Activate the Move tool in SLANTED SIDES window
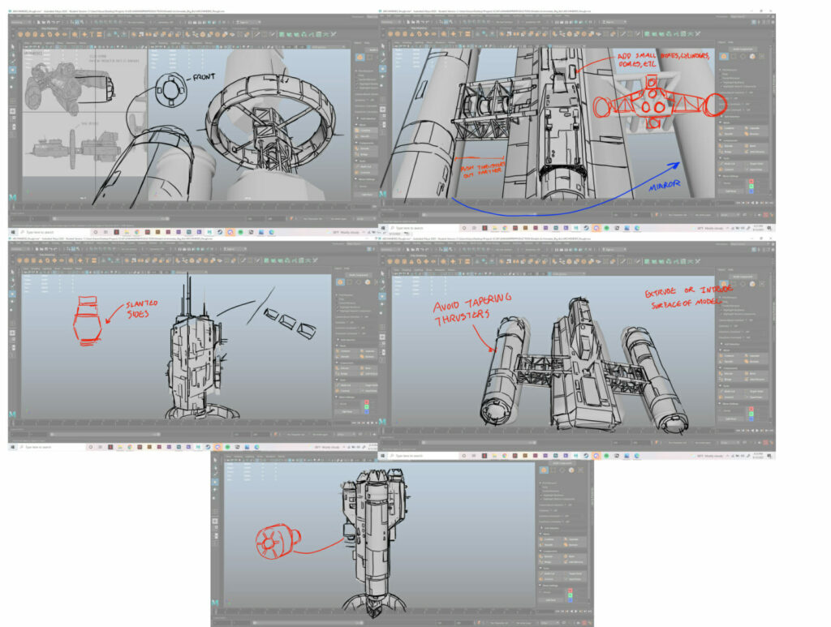Viewport: 831px width, 627px height. tap(13, 295)
